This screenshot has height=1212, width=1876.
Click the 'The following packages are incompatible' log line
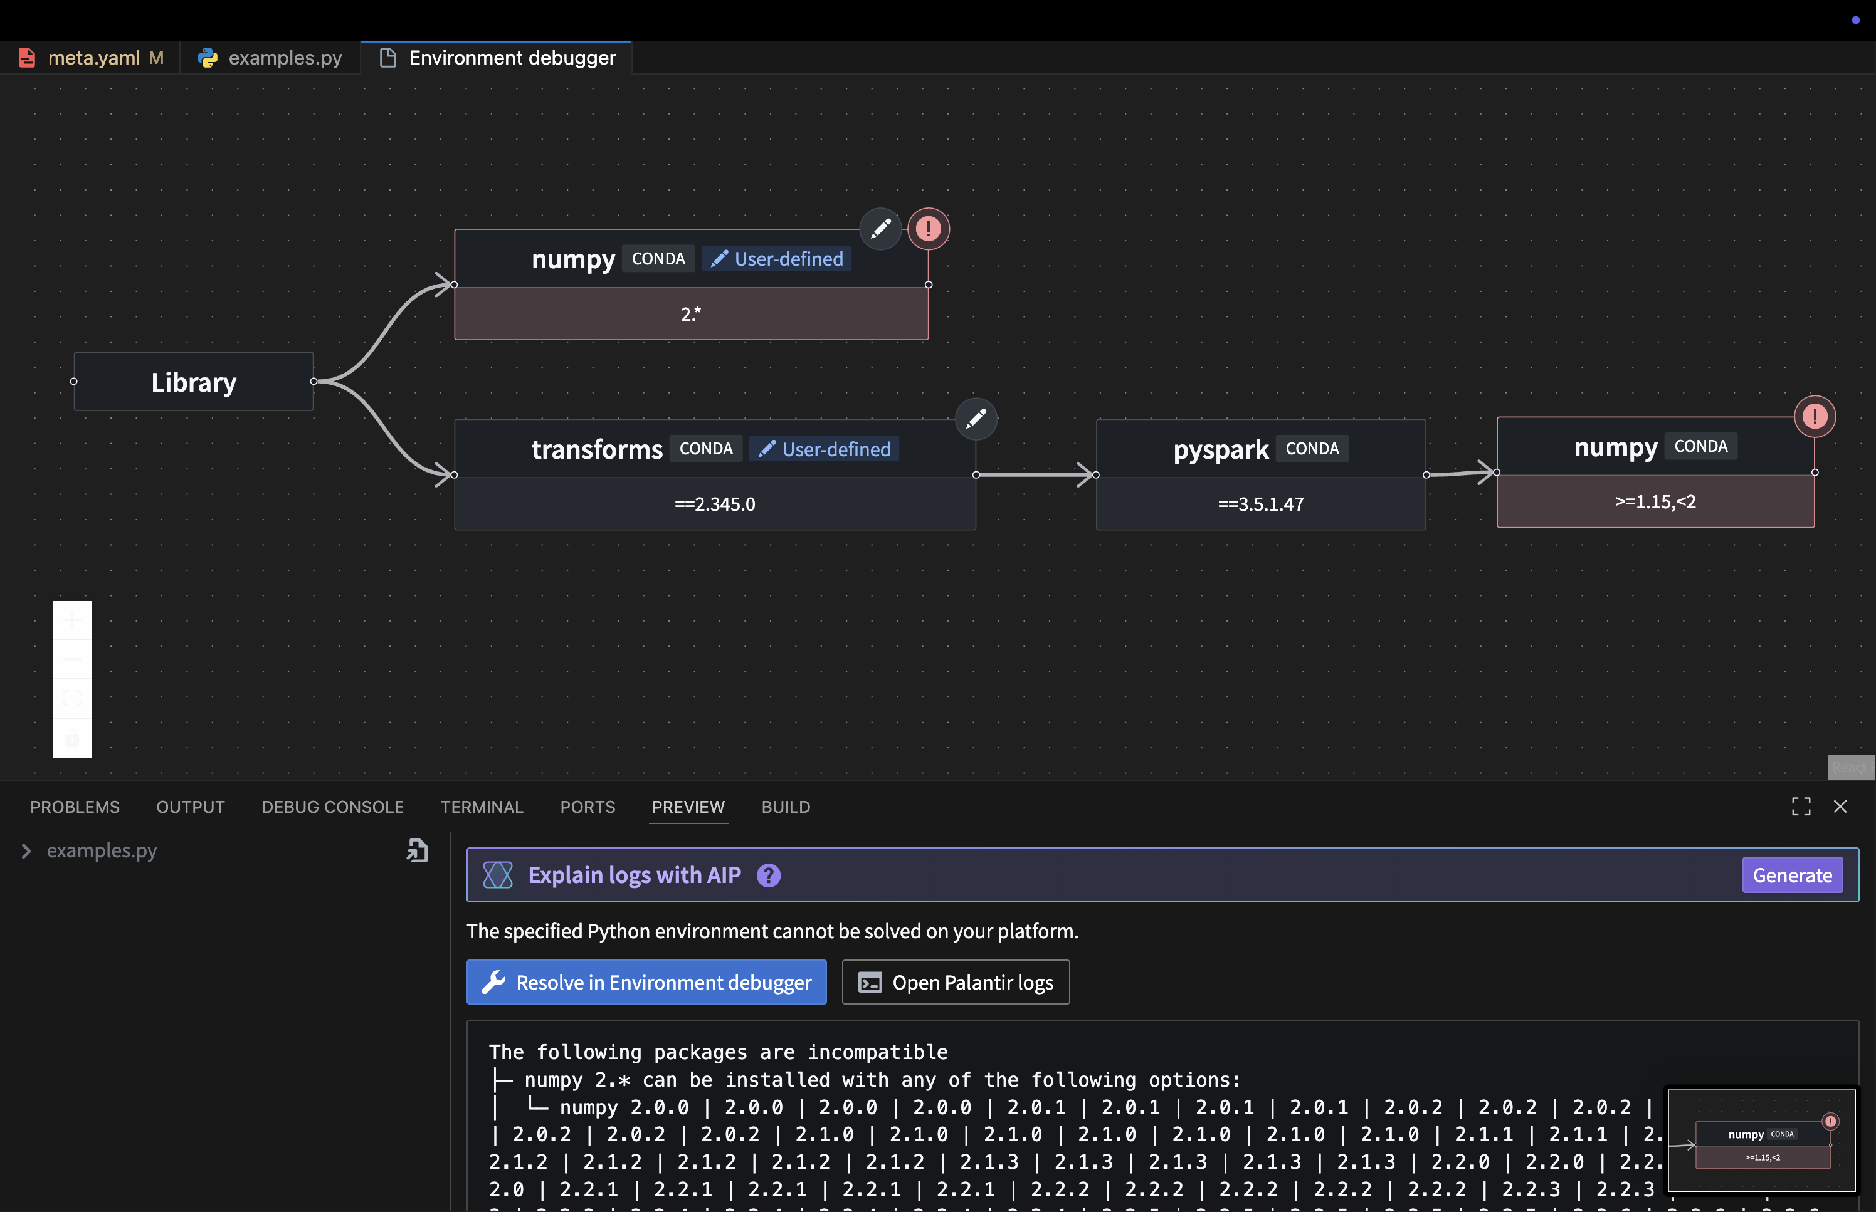[718, 1052]
